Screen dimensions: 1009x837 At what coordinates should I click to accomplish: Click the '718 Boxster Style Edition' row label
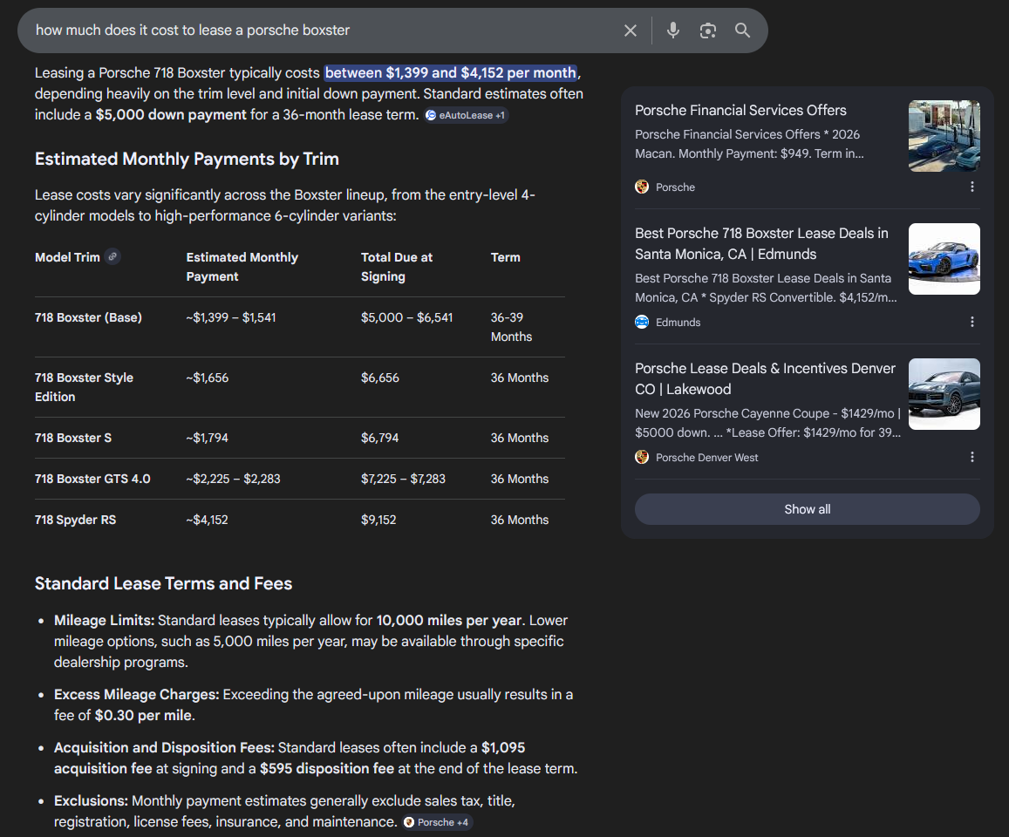click(84, 386)
